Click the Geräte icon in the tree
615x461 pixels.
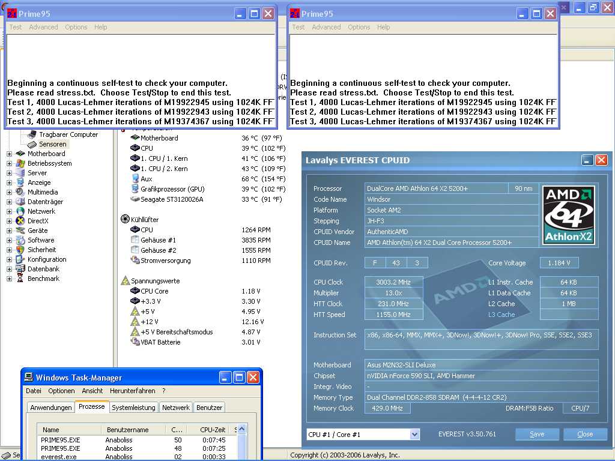tap(20, 230)
